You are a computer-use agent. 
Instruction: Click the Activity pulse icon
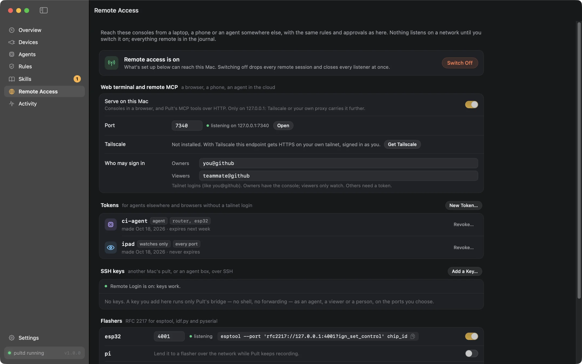[12, 104]
